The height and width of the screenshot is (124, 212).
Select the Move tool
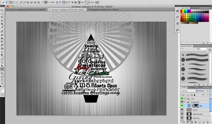2,10
